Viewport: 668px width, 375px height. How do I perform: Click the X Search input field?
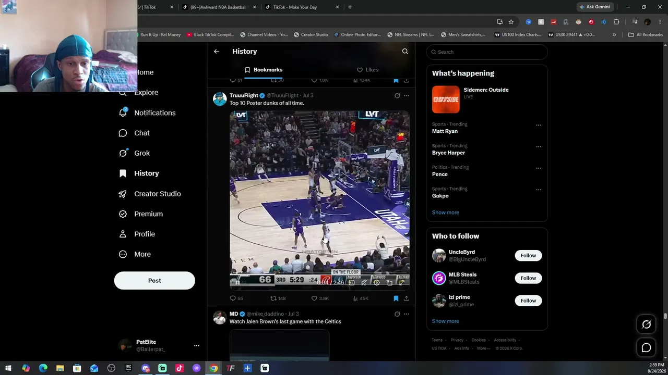(487, 52)
